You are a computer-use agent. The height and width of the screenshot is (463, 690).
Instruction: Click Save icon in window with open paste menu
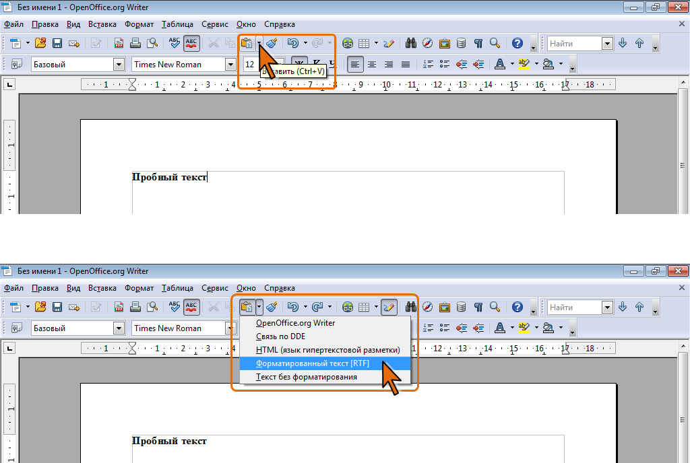tap(57, 307)
